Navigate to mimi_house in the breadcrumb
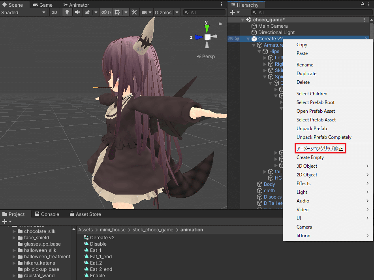This screenshot has width=374, height=280. (113, 230)
